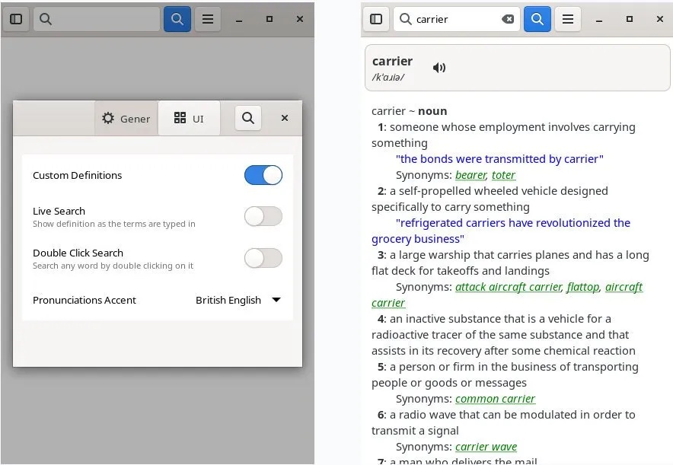Open hamburger menu in the left window
The image size is (673, 465).
pos(207,19)
